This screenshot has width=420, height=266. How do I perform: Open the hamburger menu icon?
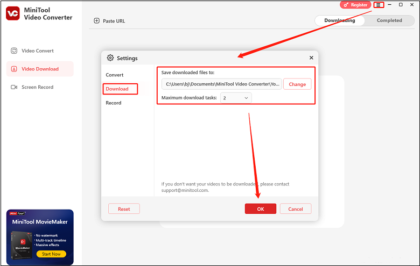click(x=378, y=5)
